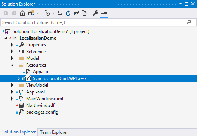Image resolution: width=197 pixels, height=136 pixels.
Task: Click the Sync with Active Document icon
Action: pyautogui.click(x=60, y=13)
